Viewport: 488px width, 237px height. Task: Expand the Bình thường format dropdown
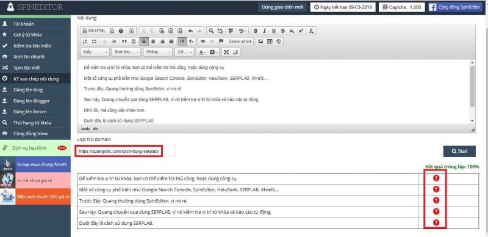click(126, 52)
